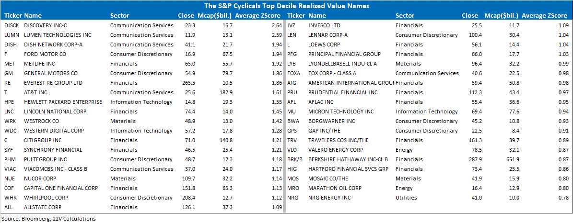Select 'NUCOR CORP' name cell
573x223 pixels.
pyautogui.click(x=40, y=178)
